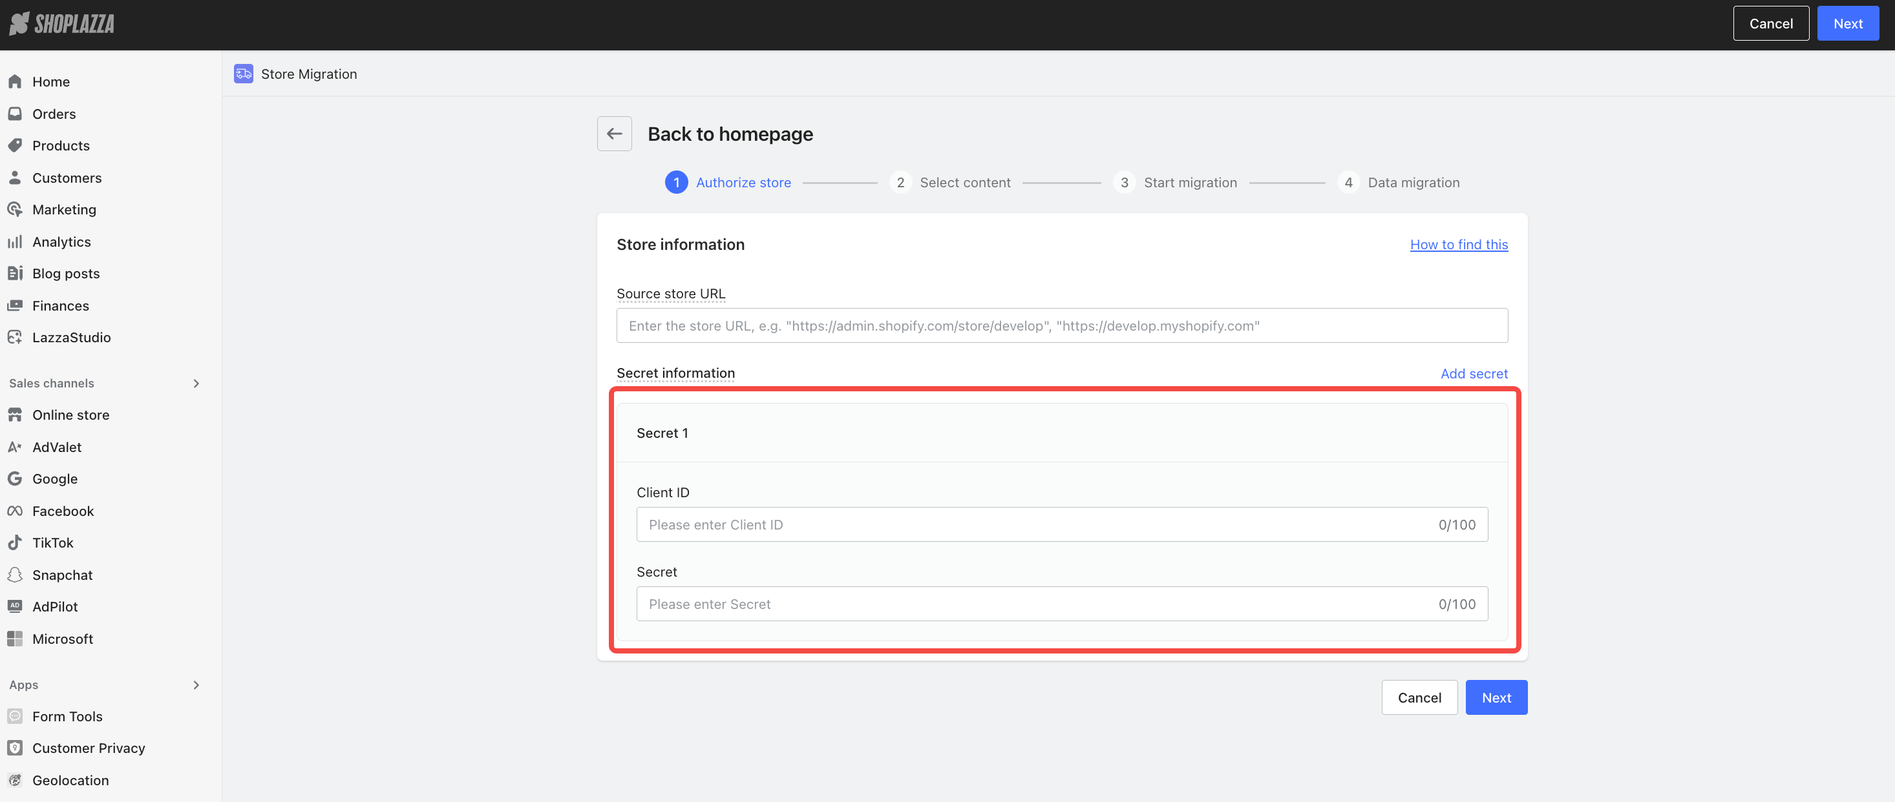The width and height of the screenshot is (1895, 802).
Task: Open LazzaStudio menu item
Action: pyautogui.click(x=71, y=338)
